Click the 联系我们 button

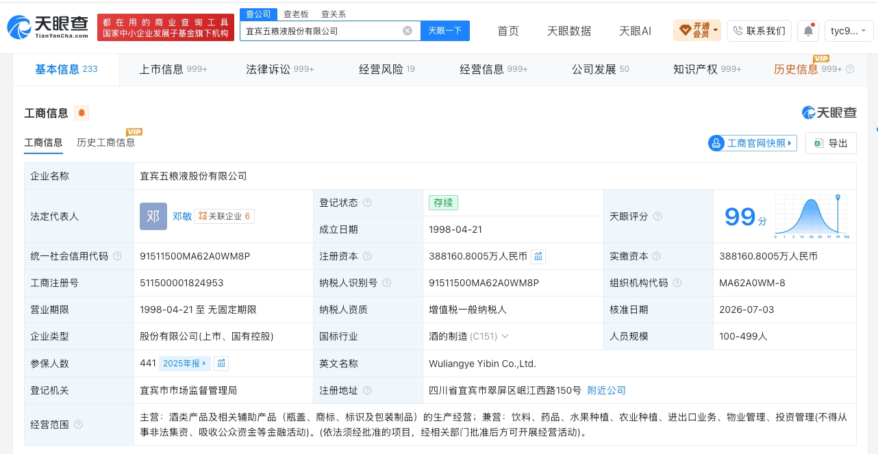coord(759,31)
